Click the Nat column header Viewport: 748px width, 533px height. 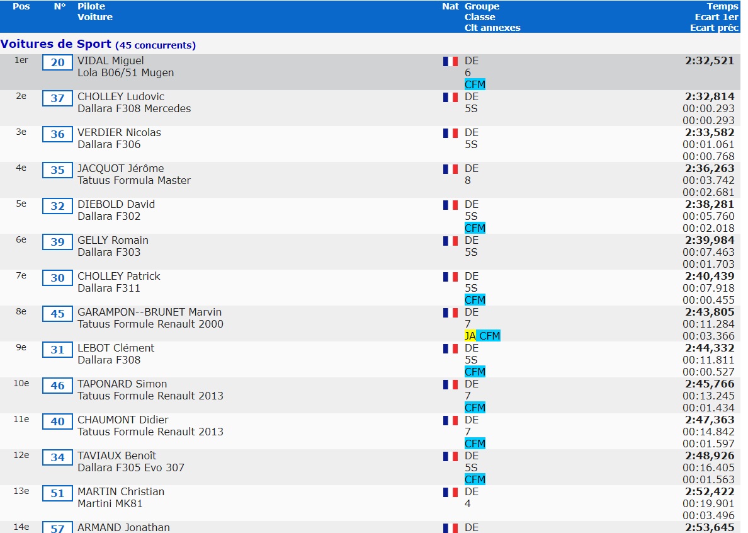click(450, 6)
